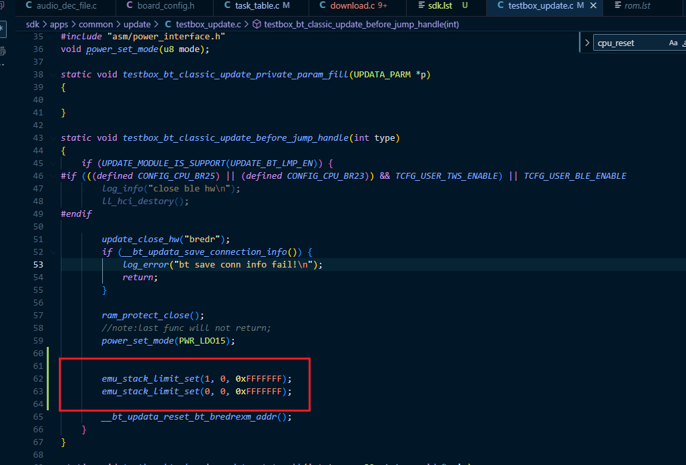Switch to the task_table.c tab
The height and width of the screenshot is (465, 686).
261,6
